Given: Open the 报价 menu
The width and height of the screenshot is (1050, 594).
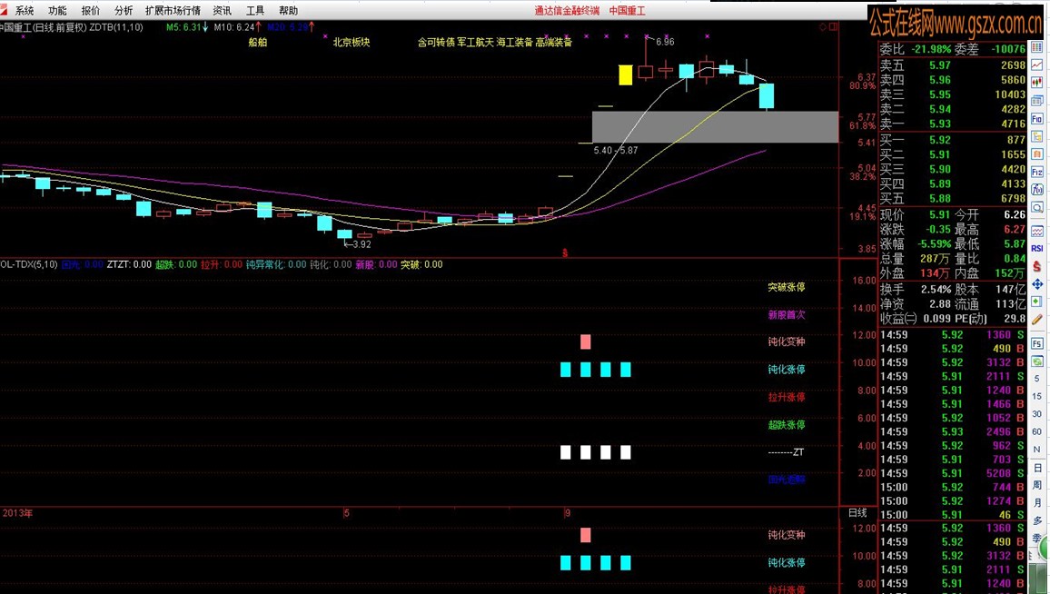Looking at the screenshot, I should click(x=91, y=11).
